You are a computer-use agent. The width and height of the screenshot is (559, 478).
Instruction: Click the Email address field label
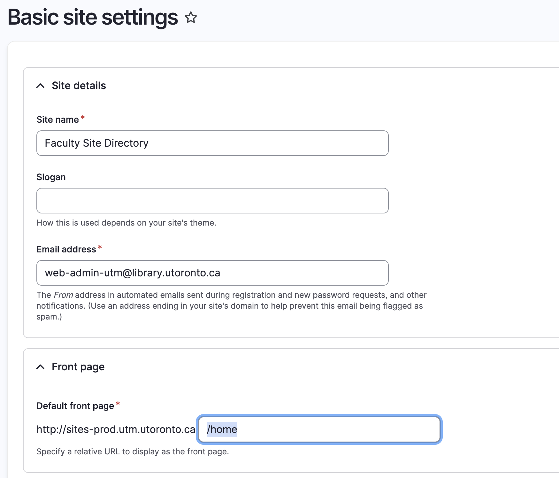pyautogui.click(x=66, y=249)
